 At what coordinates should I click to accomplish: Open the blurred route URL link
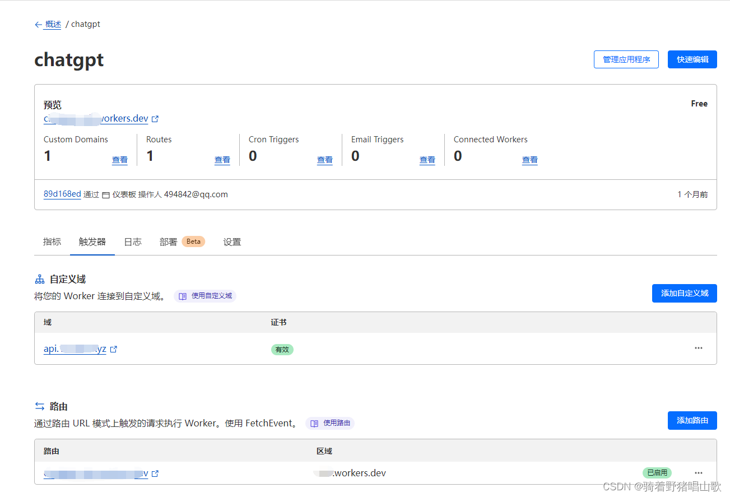tap(96, 473)
